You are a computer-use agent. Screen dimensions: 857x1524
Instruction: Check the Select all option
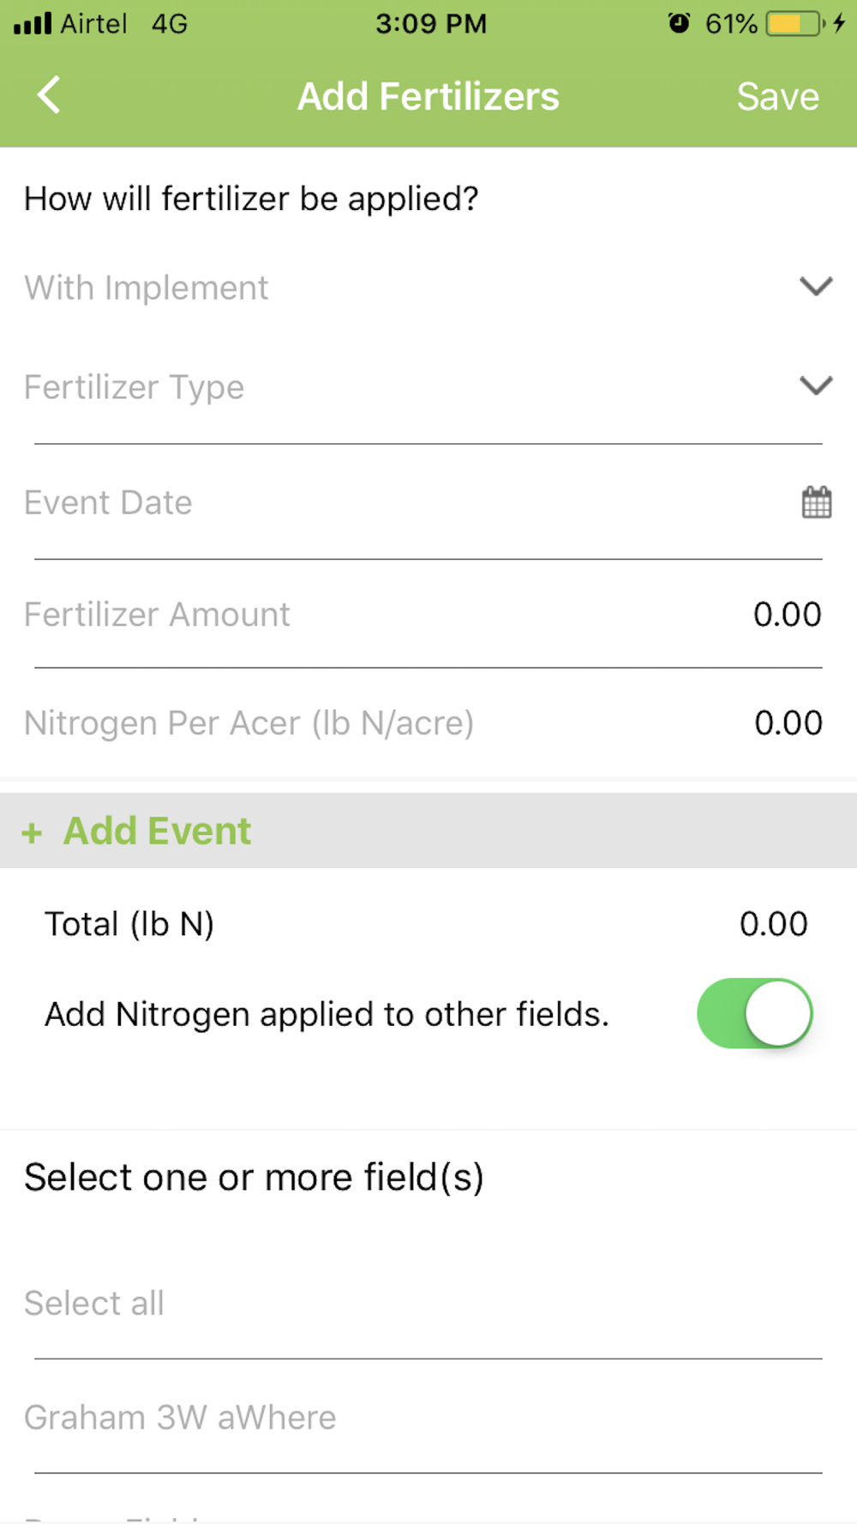[x=94, y=1303]
